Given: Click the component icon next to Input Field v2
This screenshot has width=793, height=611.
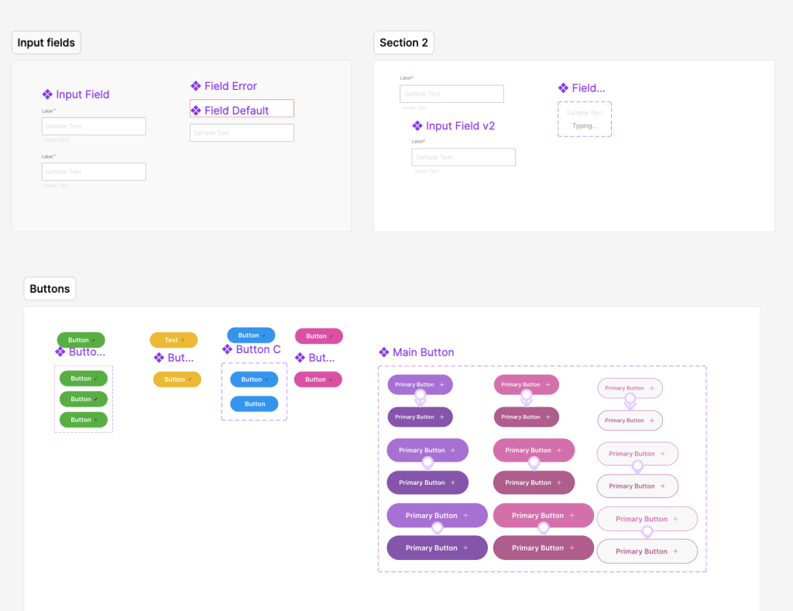Looking at the screenshot, I should click(x=417, y=125).
